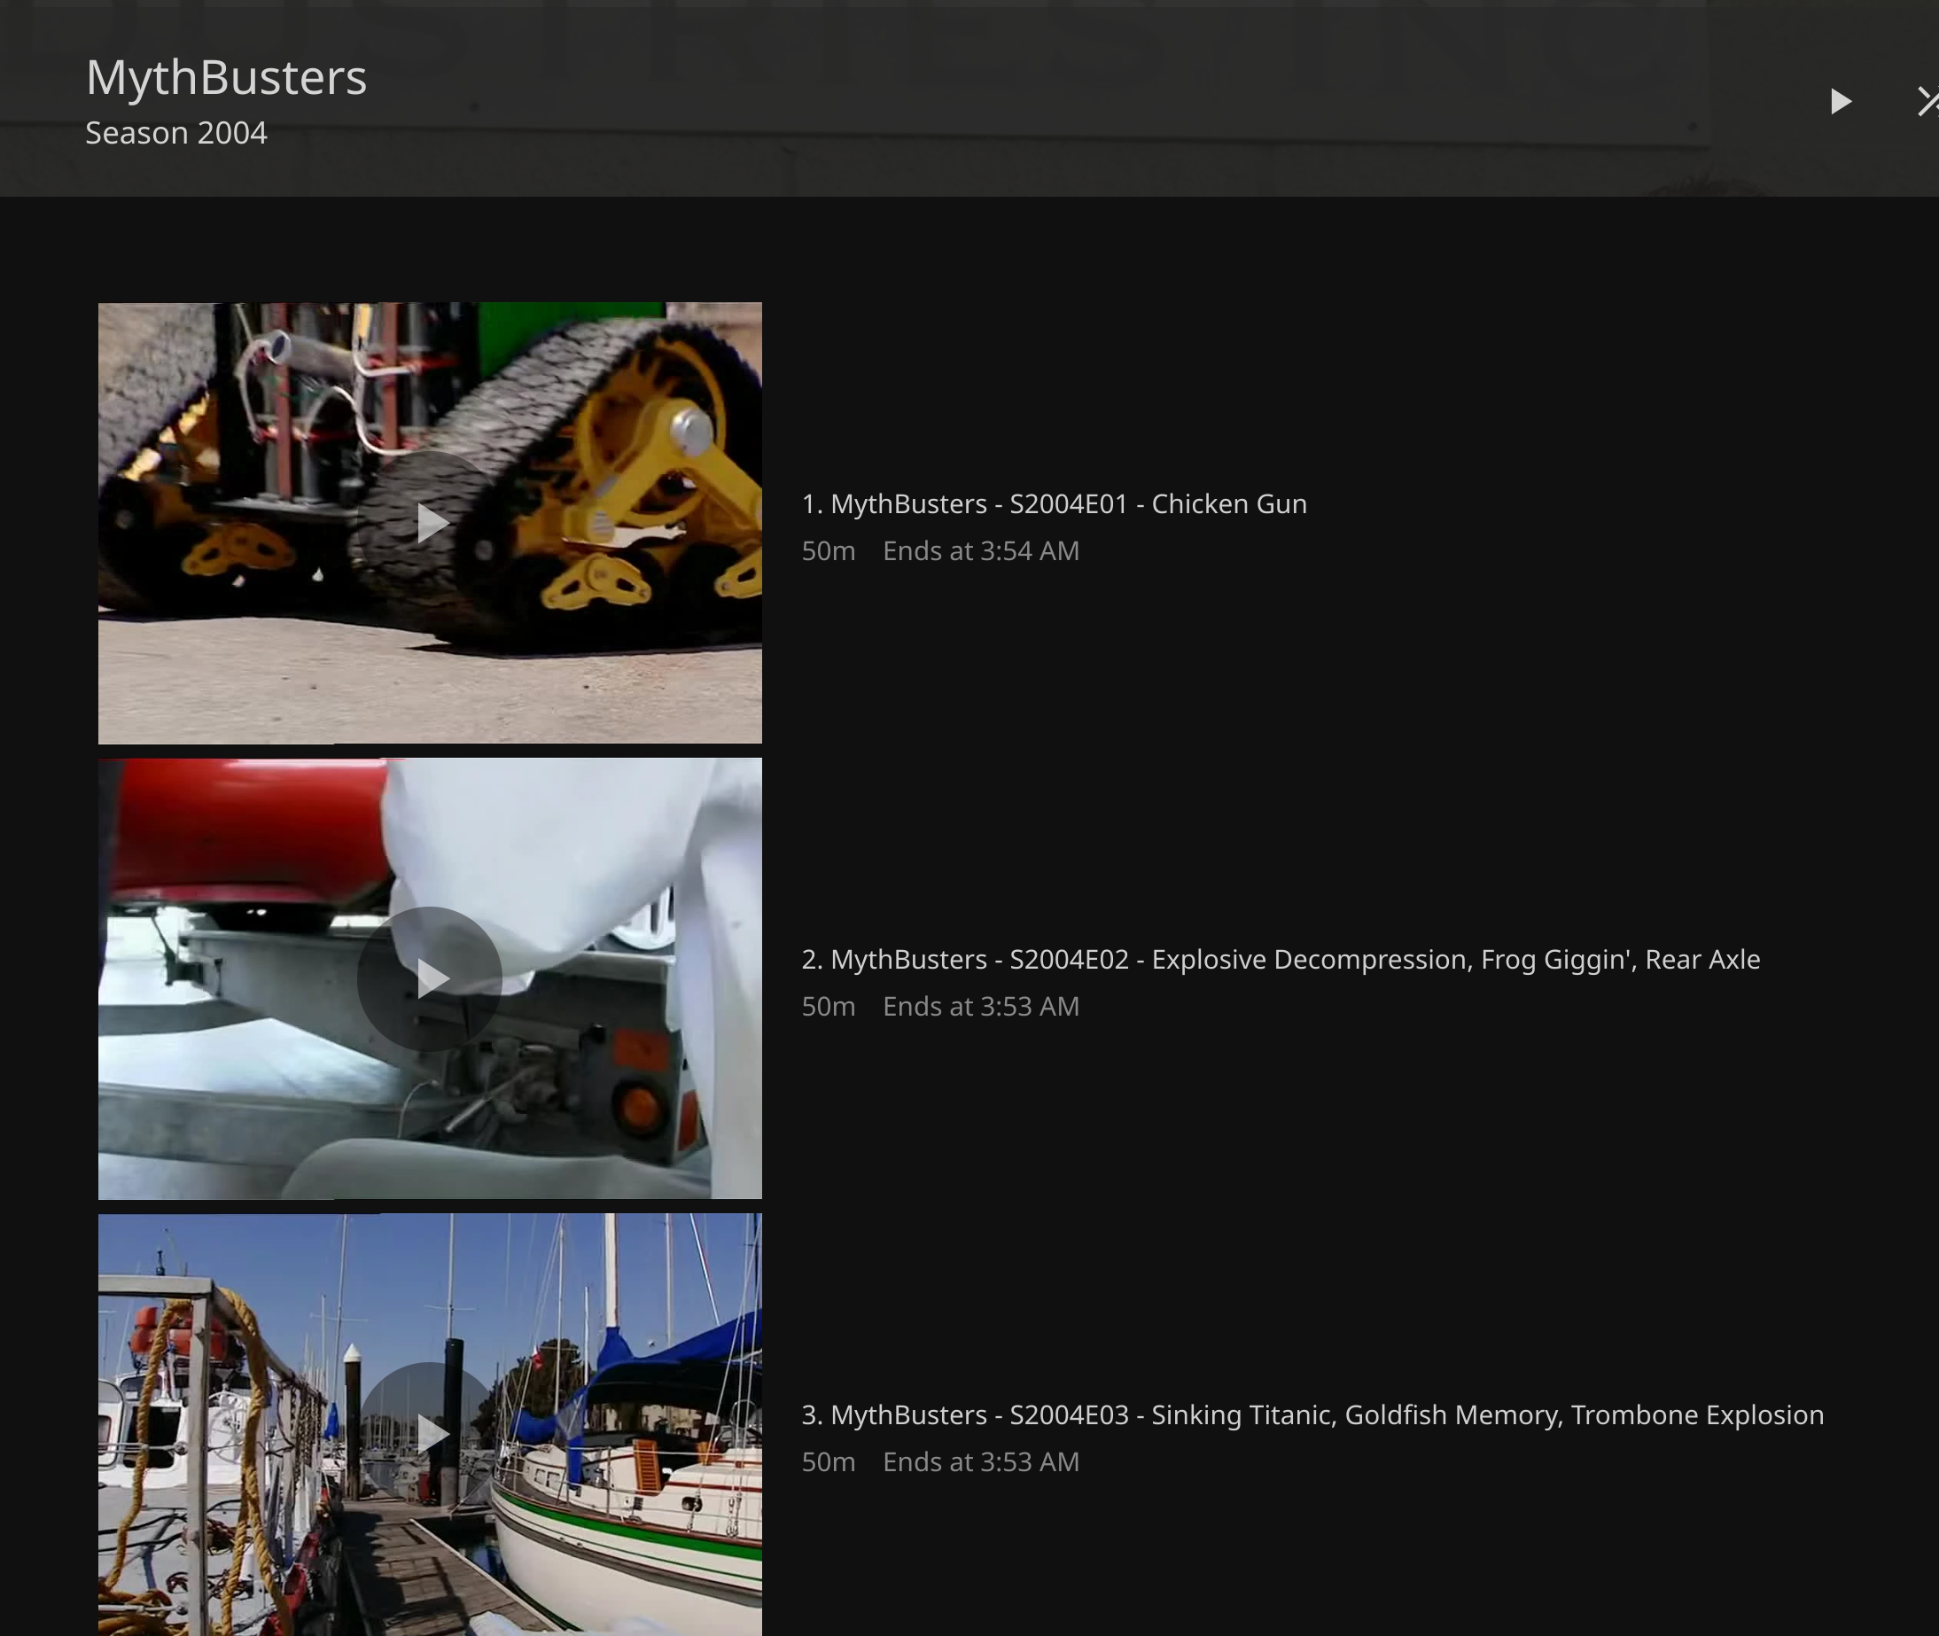This screenshot has height=1636, width=1939.
Task: Click the 50m duration under Sinking Titanic
Action: 828,1461
